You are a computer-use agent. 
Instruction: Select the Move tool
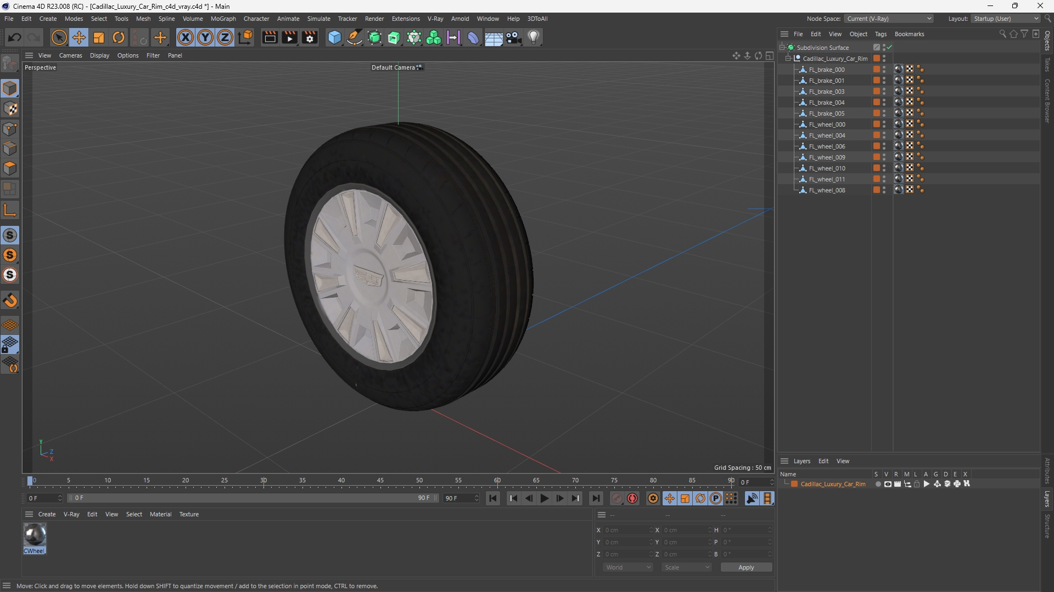(x=79, y=37)
